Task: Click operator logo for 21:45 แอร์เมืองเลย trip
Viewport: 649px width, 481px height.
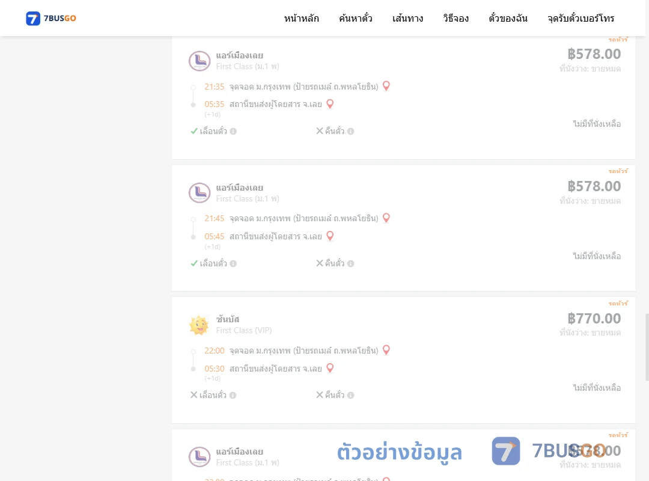Action: (200, 192)
